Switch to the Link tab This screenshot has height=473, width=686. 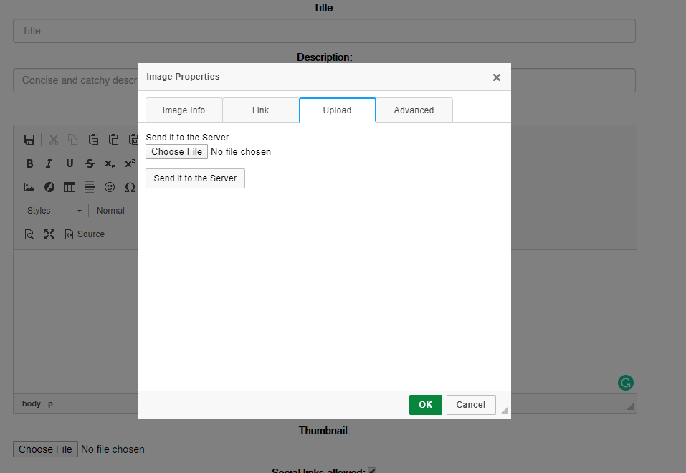(260, 110)
